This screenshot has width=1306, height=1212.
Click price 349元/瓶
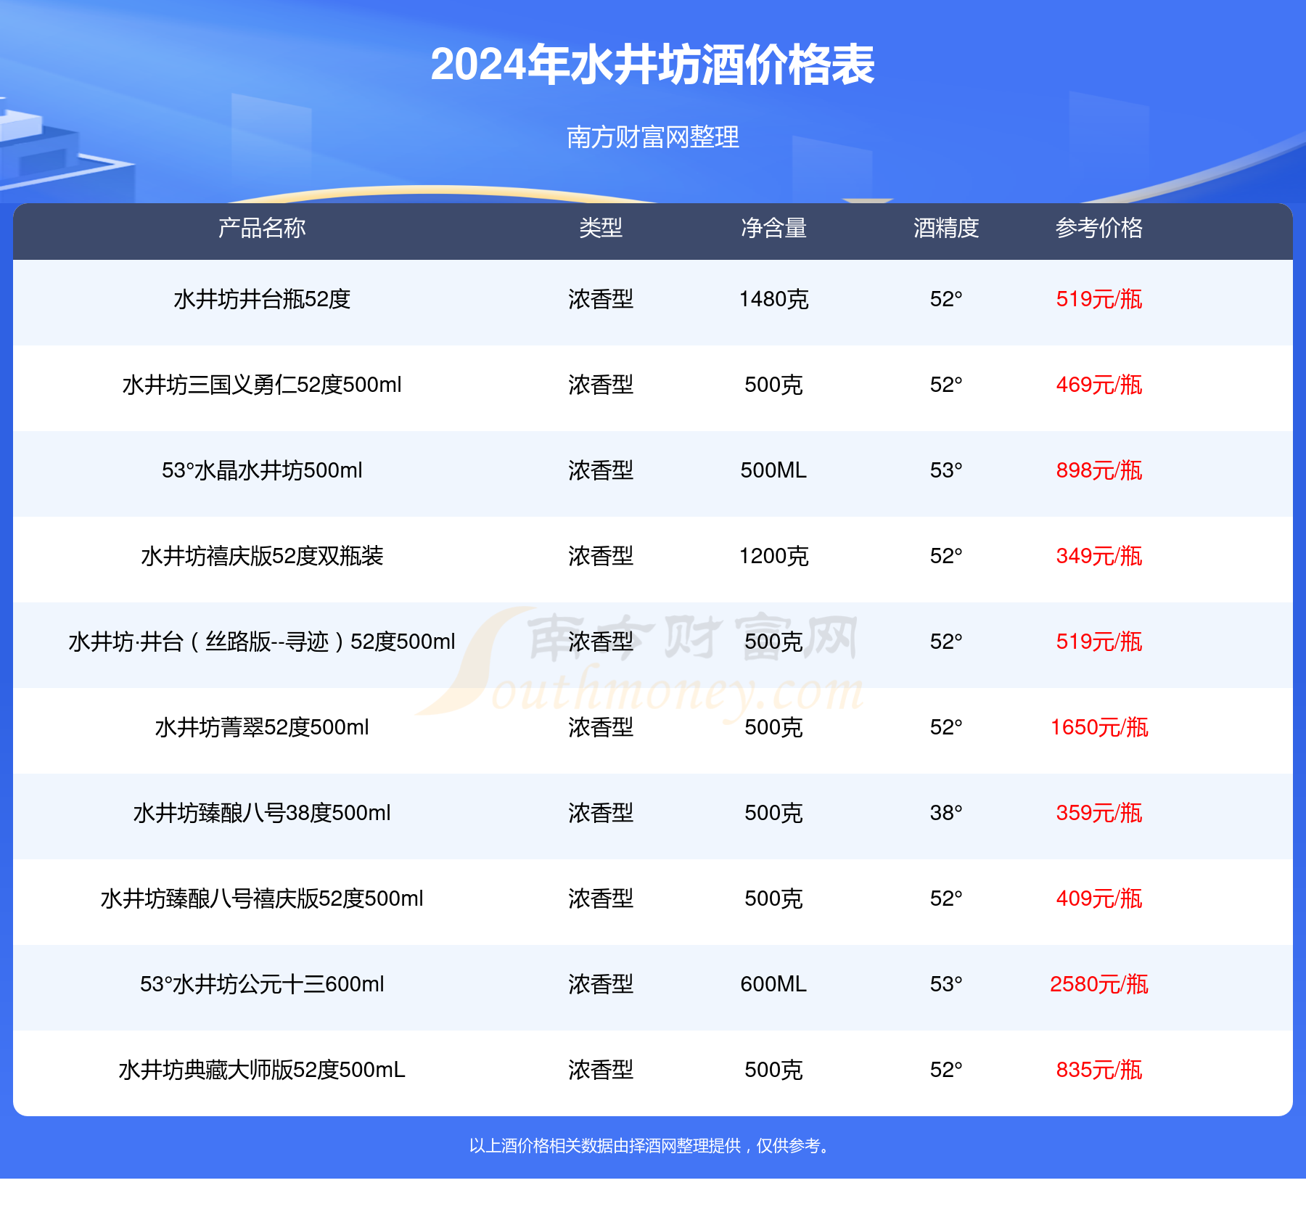[x=1099, y=556]
